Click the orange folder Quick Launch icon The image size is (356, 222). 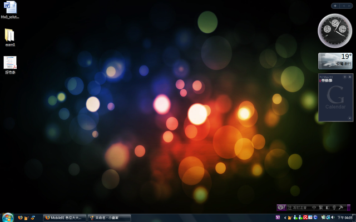click(x=26, y=218)
